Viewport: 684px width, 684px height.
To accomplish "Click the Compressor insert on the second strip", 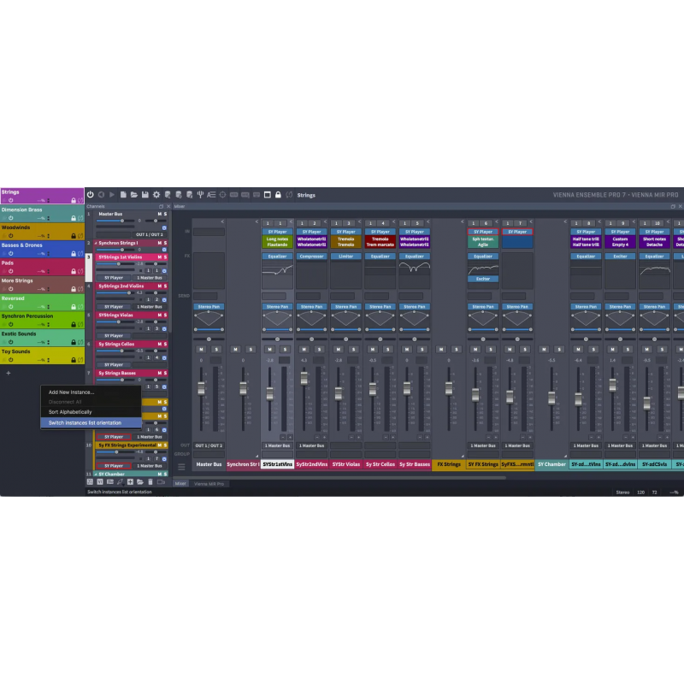I will coord(312,256).
